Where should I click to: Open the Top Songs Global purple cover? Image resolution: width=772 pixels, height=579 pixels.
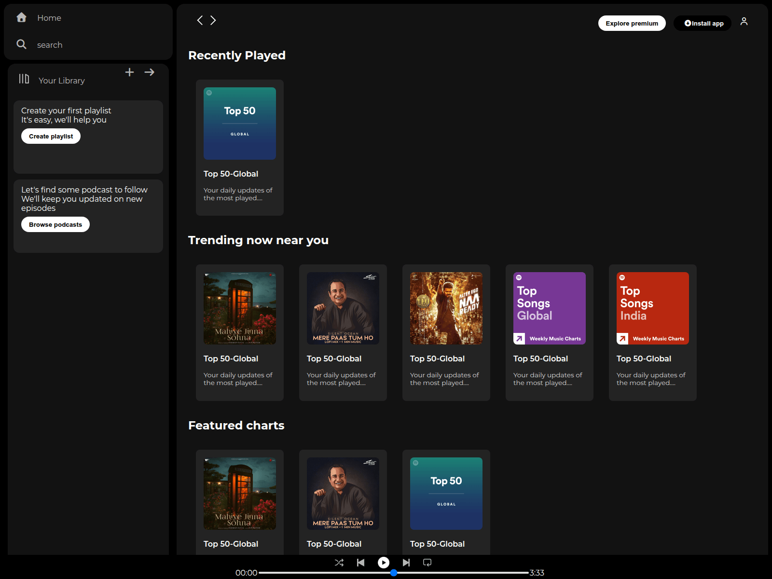coord(550,308)
